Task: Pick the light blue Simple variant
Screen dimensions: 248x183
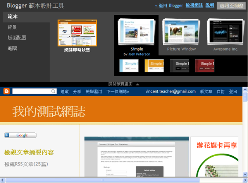Action: tap(129, 66)
